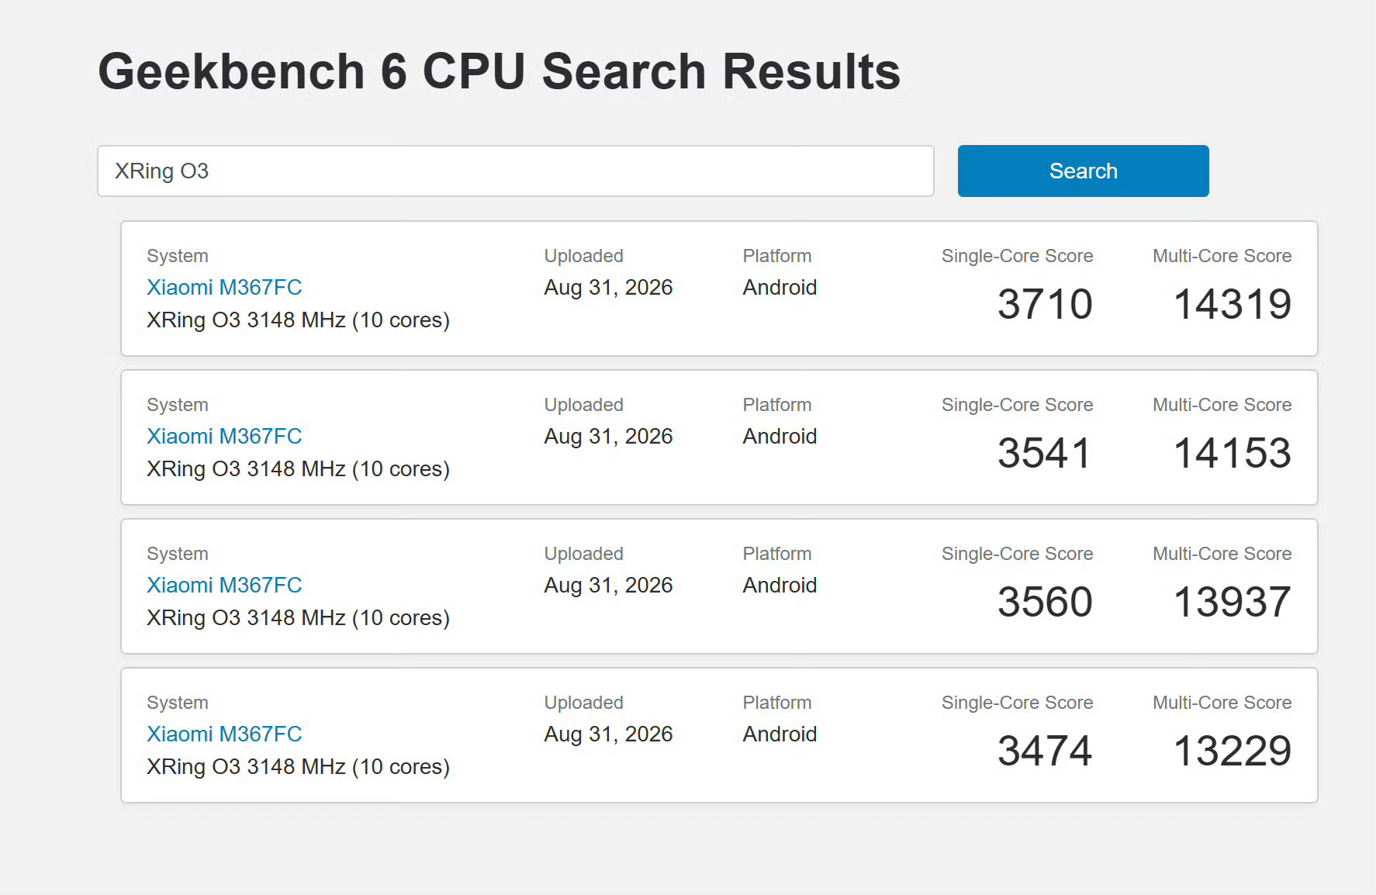The height and width of the screenshot is (895, 1376).
Task: Open the first Xiaomi M367FC result link
Action: click(224, 287)
